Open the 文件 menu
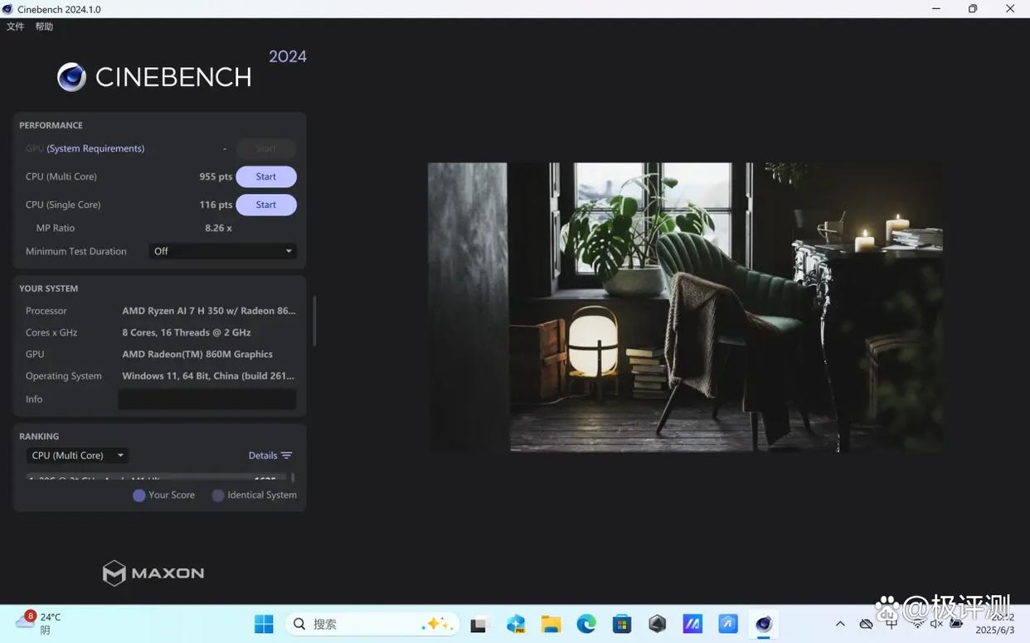The height and width of the screenshot is (643, 1030). click(16, 27)
